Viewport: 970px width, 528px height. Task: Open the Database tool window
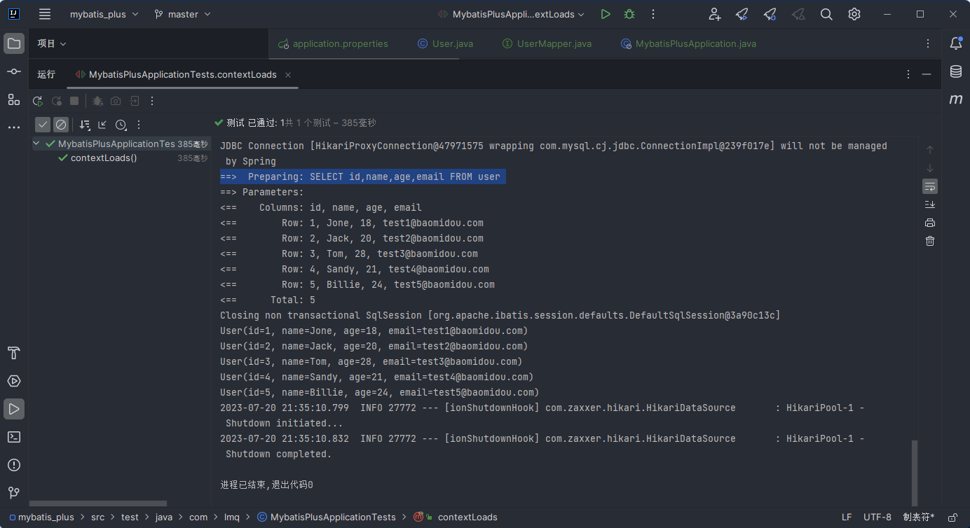(x=956, y=71)
